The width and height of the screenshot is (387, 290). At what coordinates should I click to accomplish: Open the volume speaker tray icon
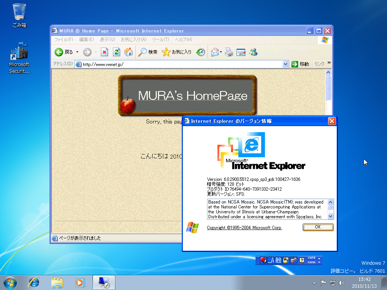click(342, 283)
